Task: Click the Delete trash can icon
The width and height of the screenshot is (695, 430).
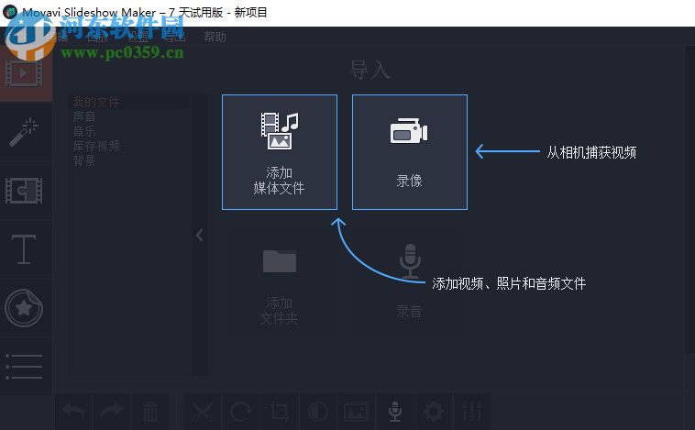Action: [149, 412]
